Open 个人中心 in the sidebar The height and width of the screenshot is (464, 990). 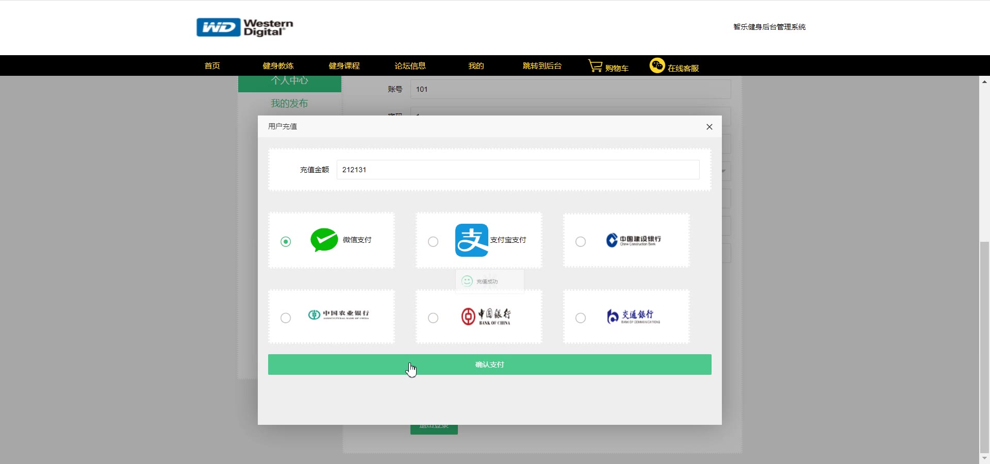pyautogui.click(x=289, y=82)
